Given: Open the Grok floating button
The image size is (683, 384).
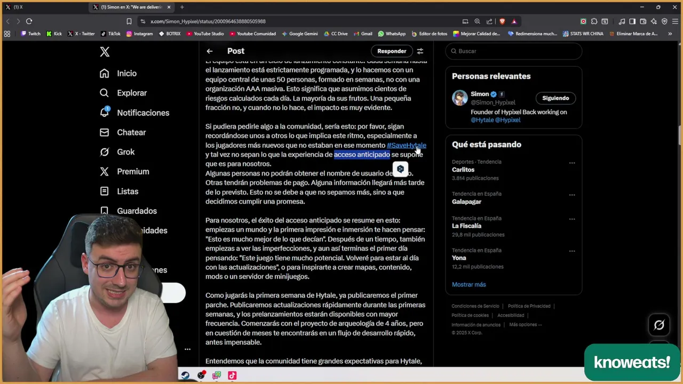Looking at the screenshot, I should 659,325.
